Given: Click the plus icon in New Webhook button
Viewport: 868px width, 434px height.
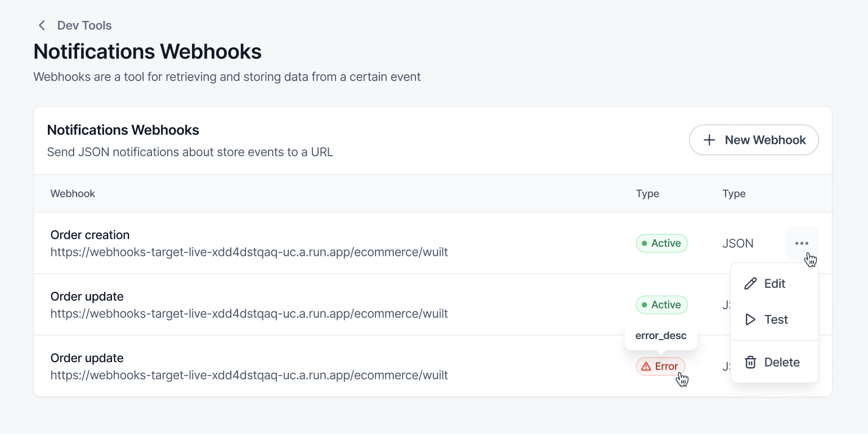Looking at the screenshot, I should pyautogui.click(x=709, y=140).
